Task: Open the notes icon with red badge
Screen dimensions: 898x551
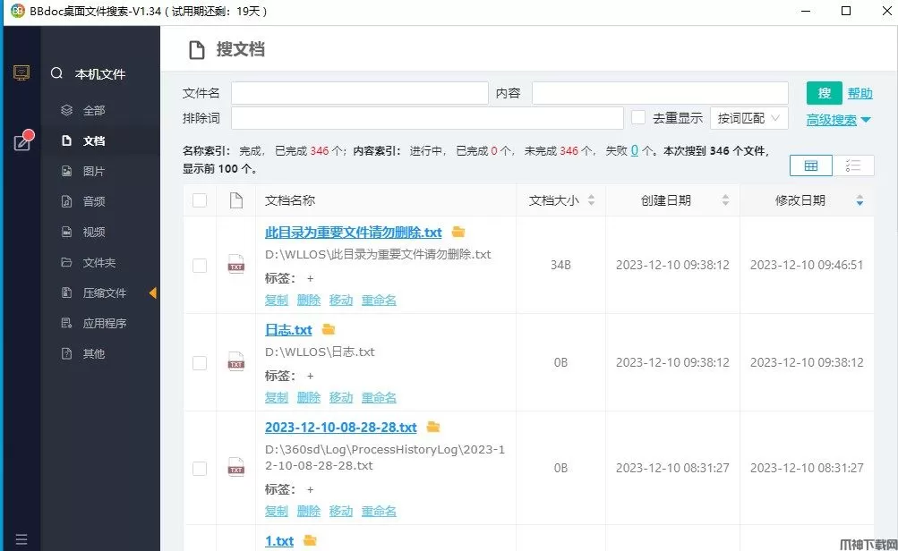Action: pos(23,140)
